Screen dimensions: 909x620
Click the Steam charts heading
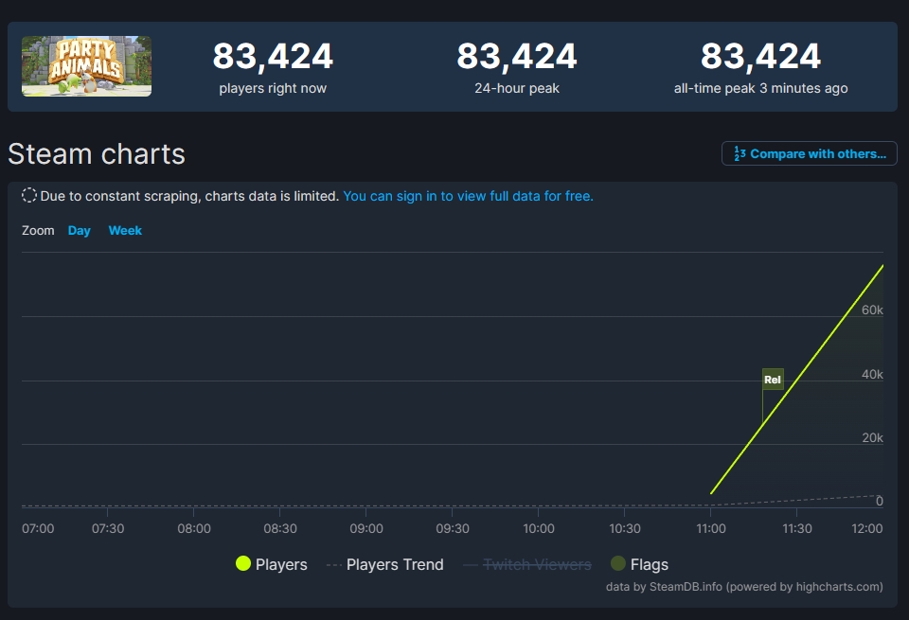(97, 153)
